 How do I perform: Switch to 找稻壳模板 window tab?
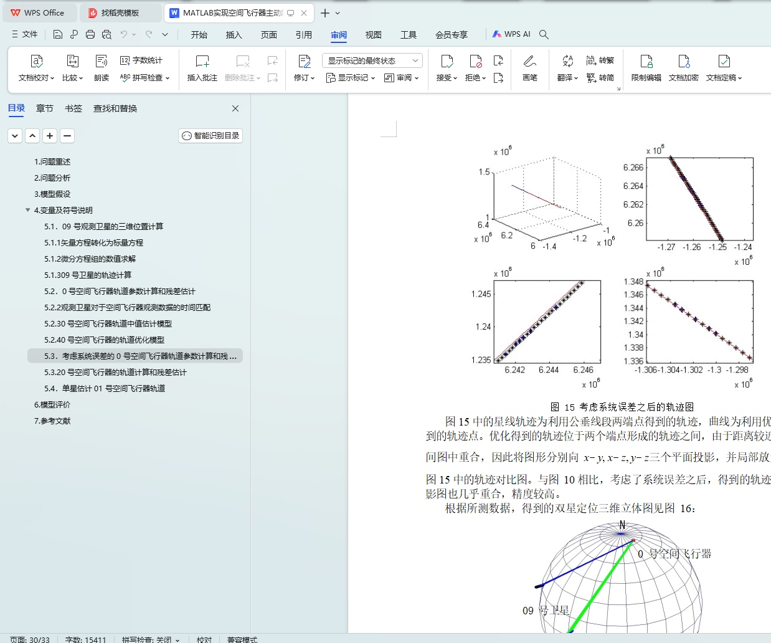pos(121,12)
